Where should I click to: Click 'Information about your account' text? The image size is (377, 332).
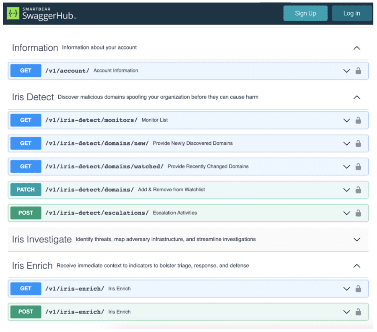click(x=99, y=47)
